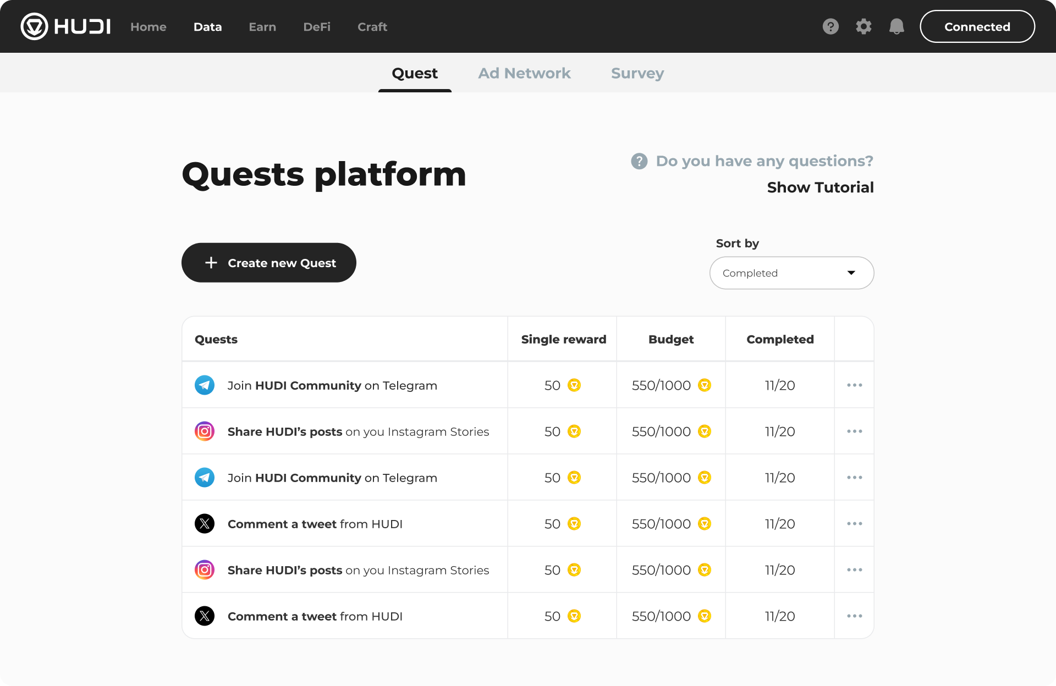Open settings gear icon
The height and width of the screenshot is (686, 1056).
pos(864,26)
